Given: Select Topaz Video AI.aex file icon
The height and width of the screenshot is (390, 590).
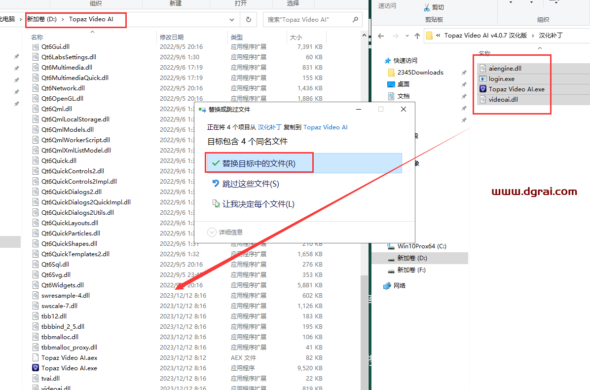Looking at the screenshot, I should tap(36, 357).
